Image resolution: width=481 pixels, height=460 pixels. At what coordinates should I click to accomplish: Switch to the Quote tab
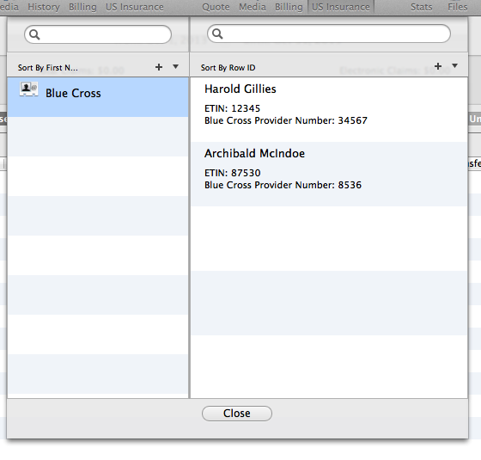tap(216, 7)
